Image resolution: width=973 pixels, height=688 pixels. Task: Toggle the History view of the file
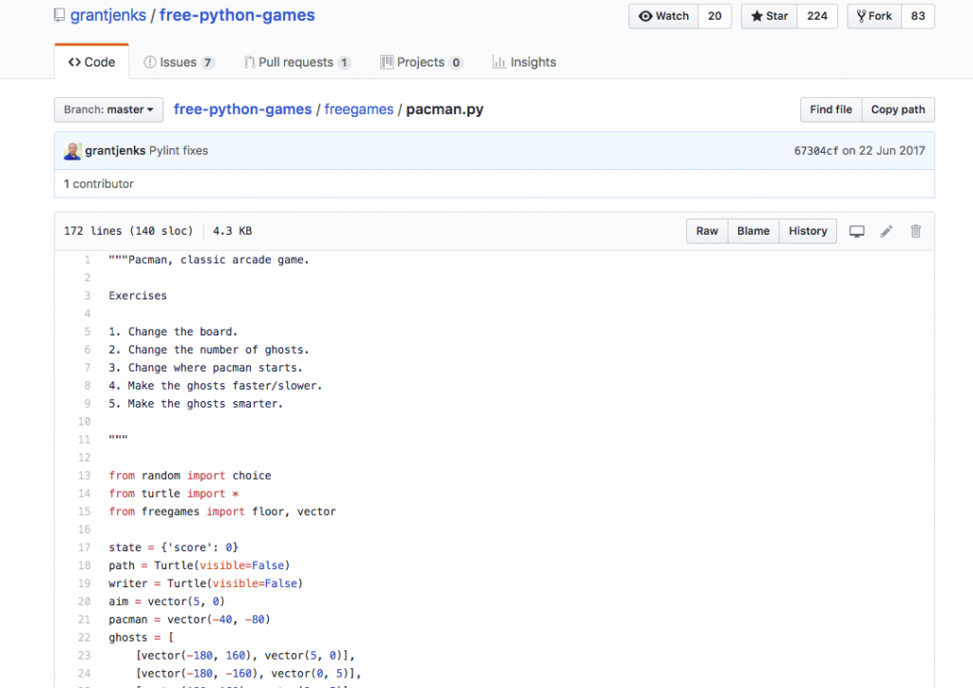coord(807,230)
